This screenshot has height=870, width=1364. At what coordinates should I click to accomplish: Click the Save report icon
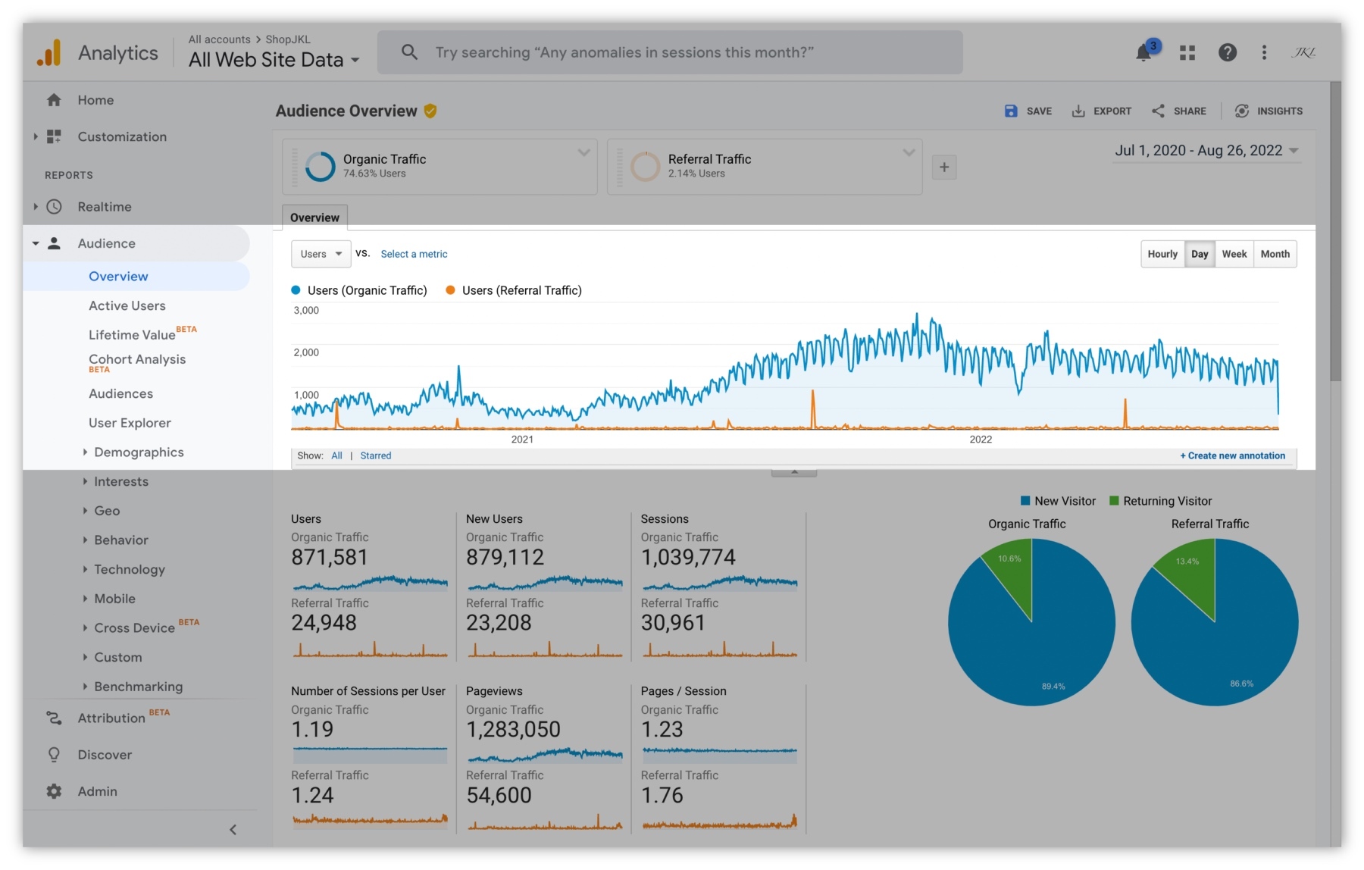tap(1011, 111)
